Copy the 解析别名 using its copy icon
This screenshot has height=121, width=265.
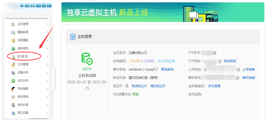pyautogui.click(x=238, y=78)
